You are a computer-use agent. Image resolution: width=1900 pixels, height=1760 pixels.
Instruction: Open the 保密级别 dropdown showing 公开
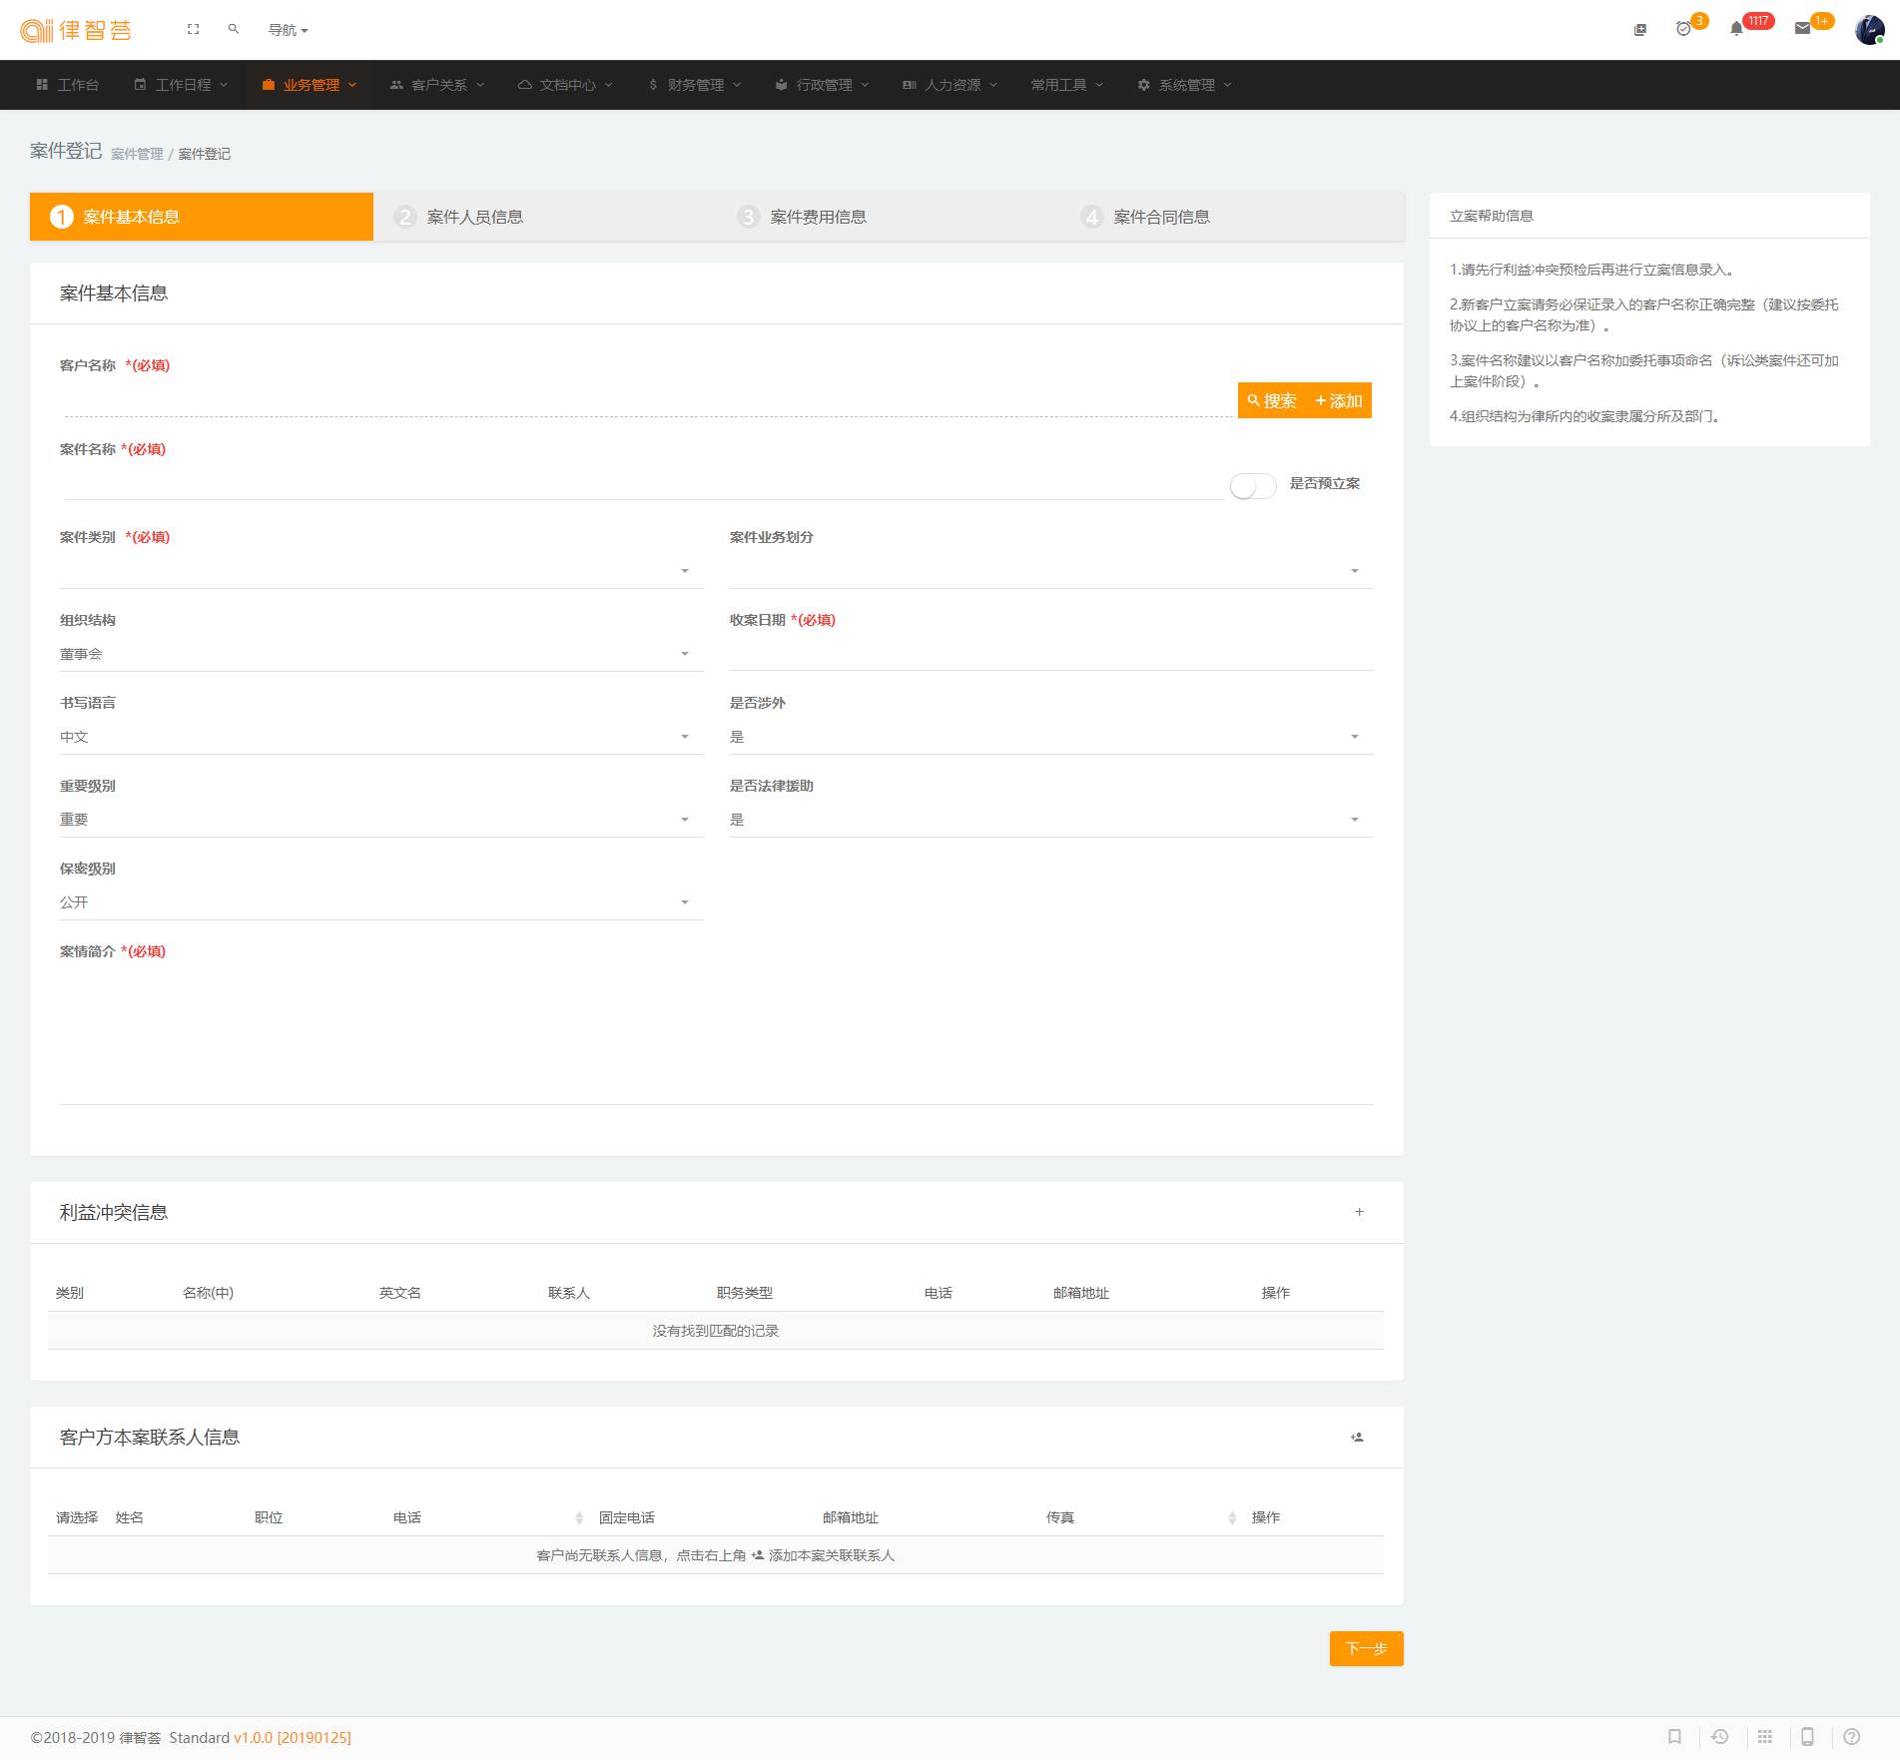(380, 902)
